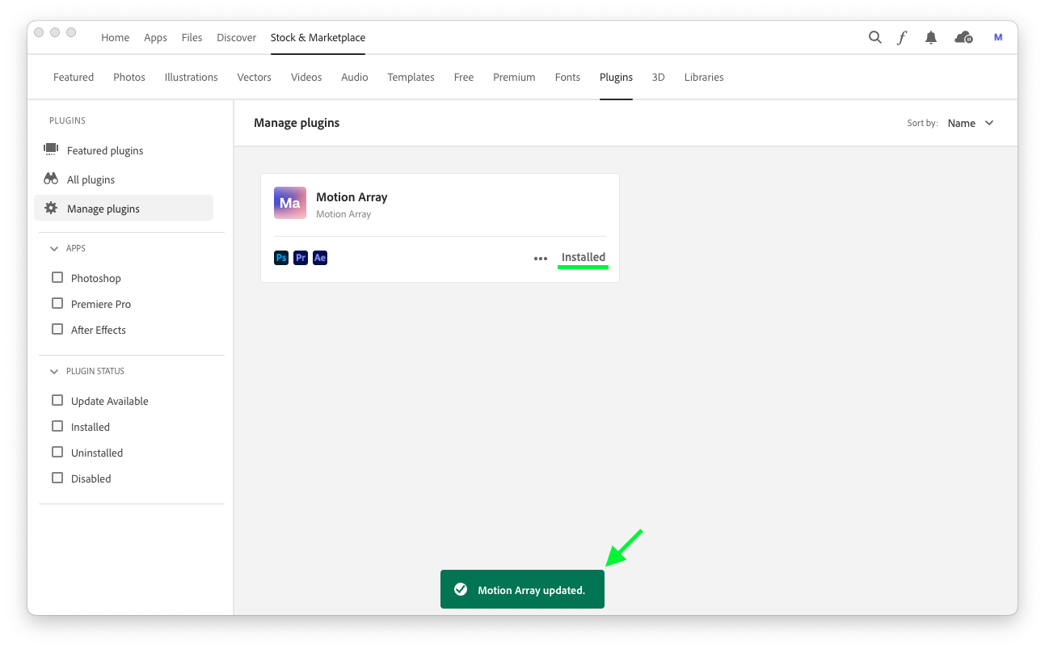Click the All plugins binoculars icon
1045x649 pixels.
(51, 179)
